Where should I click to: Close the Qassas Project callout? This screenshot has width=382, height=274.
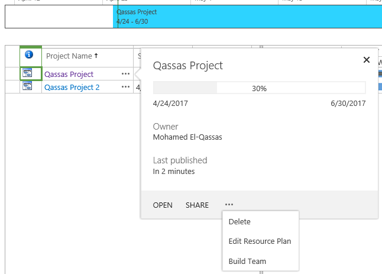(366, 60)
